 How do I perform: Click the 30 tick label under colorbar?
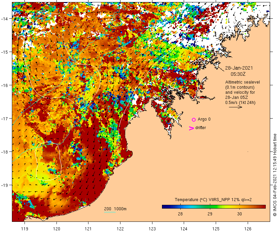(240, 214)
